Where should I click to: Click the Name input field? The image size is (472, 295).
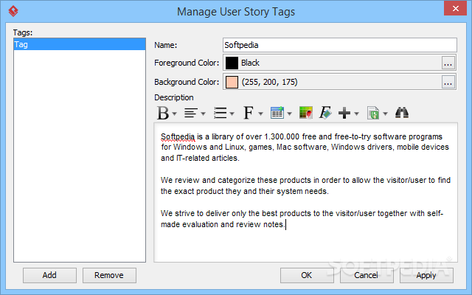pos(340,45)
